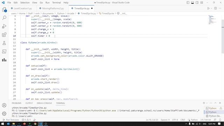Toggle Primary Side Bar layout button
Screen dimensions: 224x126
click(188, 2)
